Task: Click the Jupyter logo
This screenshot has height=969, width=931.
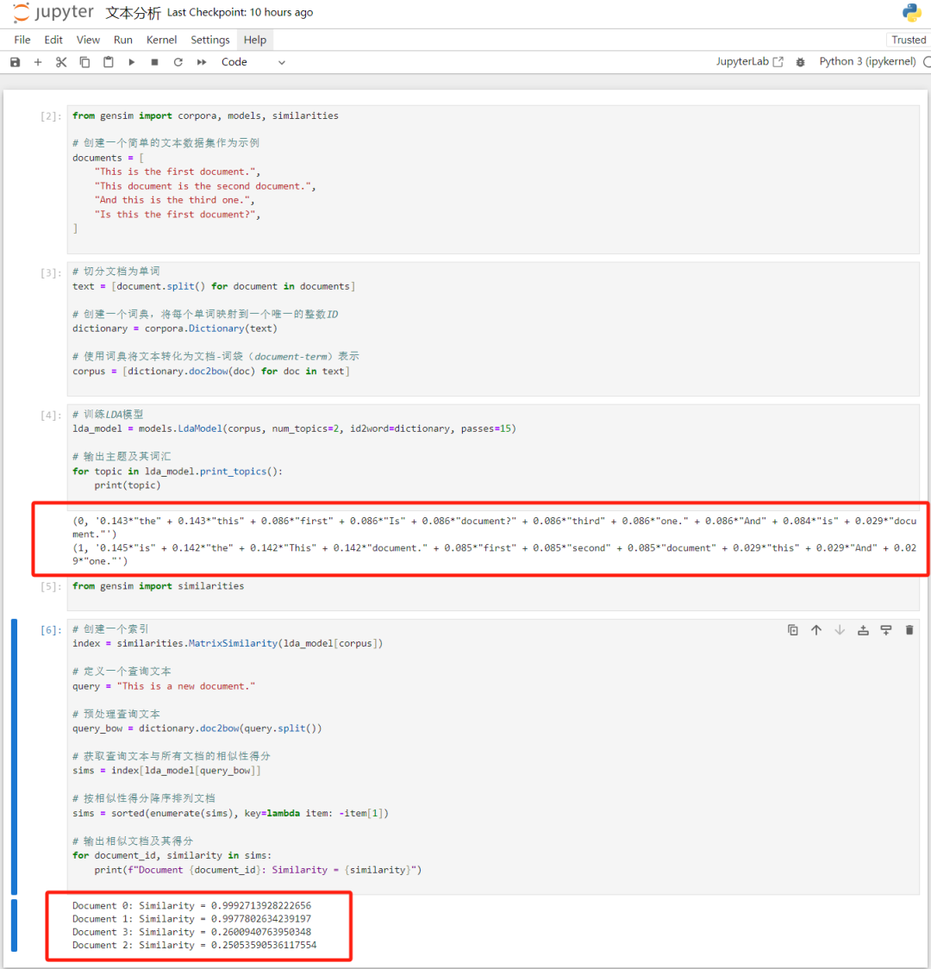Action: (x=53, y=12)
